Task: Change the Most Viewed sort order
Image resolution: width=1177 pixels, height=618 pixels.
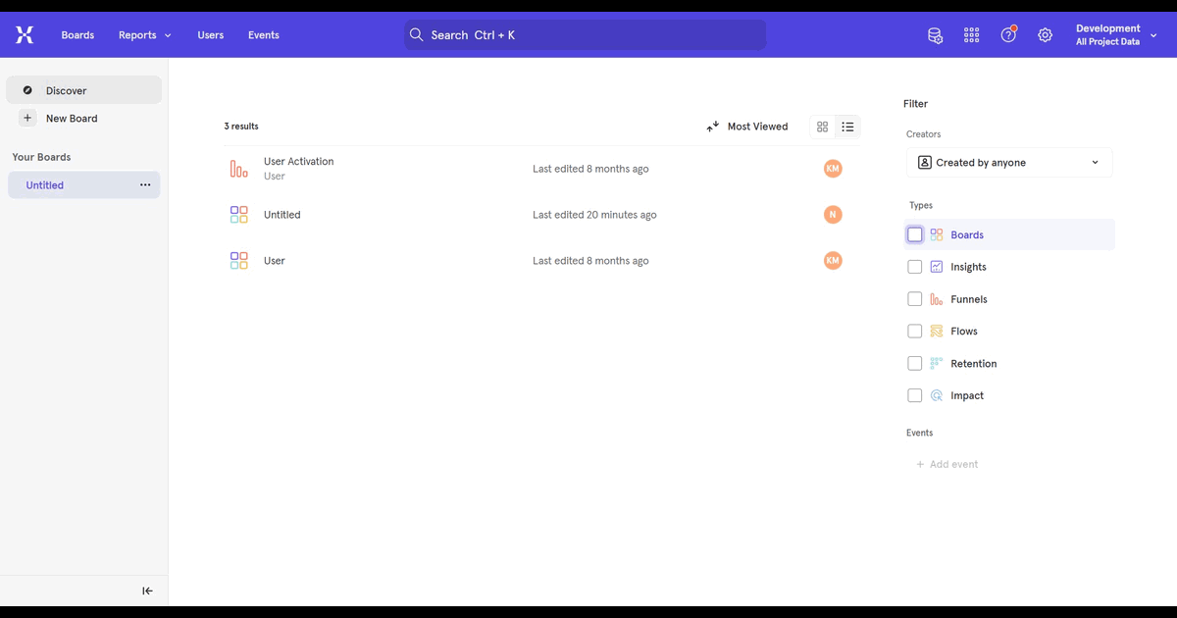Action: 747,127
